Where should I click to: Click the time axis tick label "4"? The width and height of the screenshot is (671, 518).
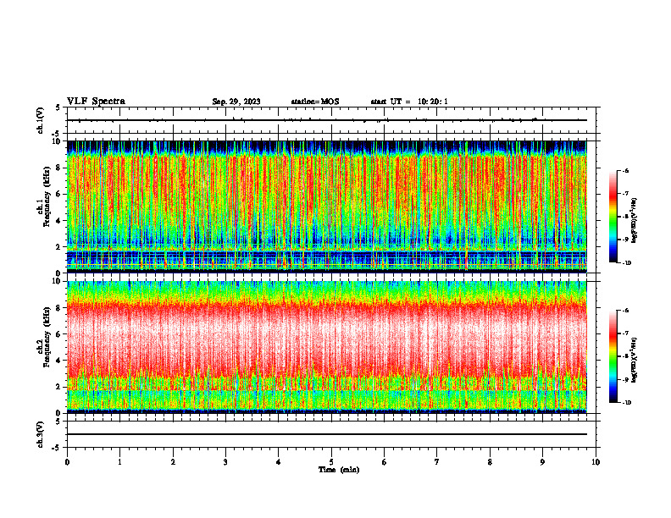[x=279, y=462]
